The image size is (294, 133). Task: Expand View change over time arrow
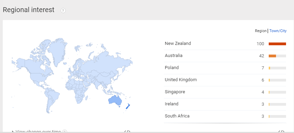point(13,132)
